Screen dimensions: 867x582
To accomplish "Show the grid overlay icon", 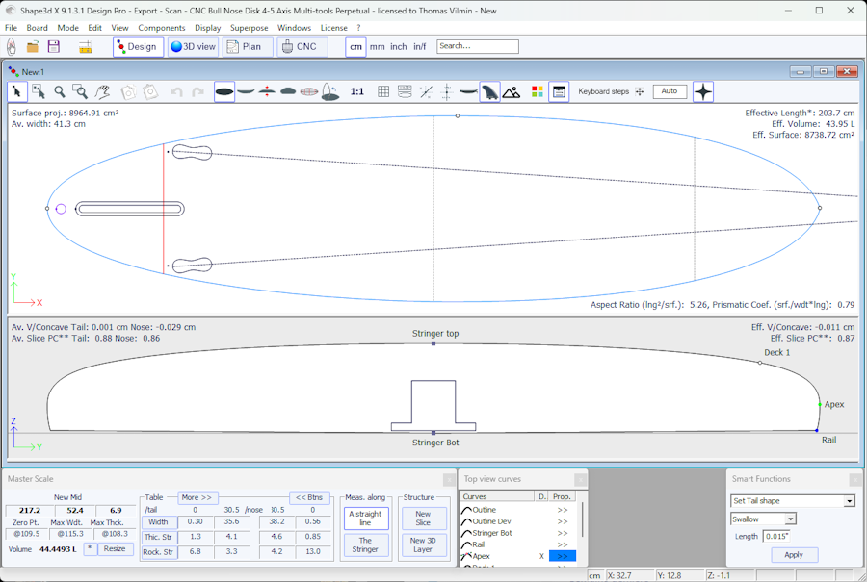I will [383, 91].
